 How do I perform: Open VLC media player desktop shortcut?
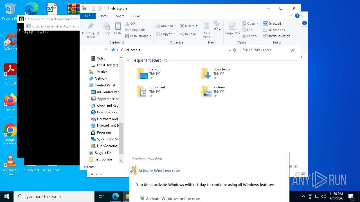coord(10,165)
